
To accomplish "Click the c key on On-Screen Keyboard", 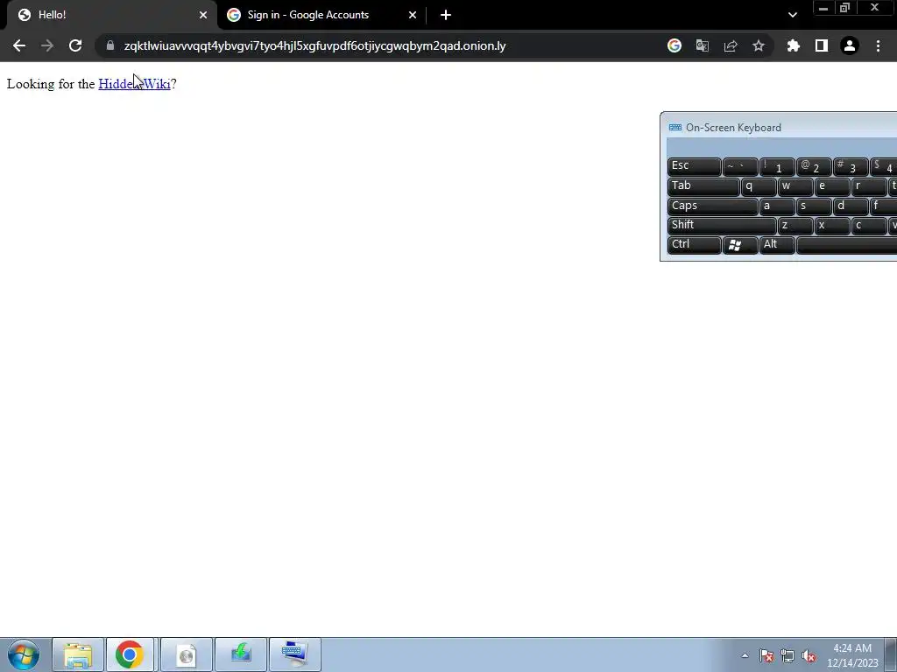I will (x=868, y=226).
